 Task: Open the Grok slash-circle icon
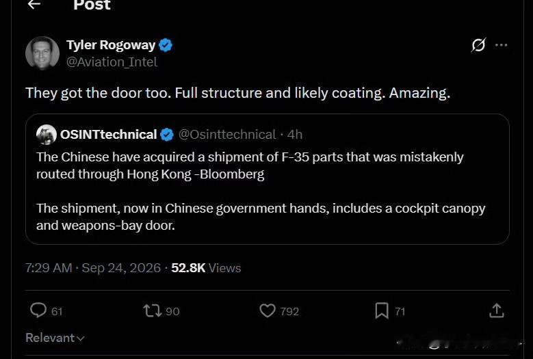coord(479,45)
